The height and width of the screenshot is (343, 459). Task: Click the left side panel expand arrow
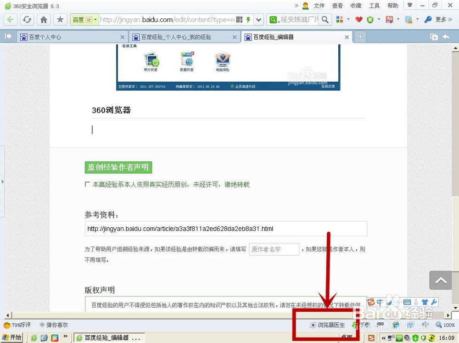click(2, 182)
